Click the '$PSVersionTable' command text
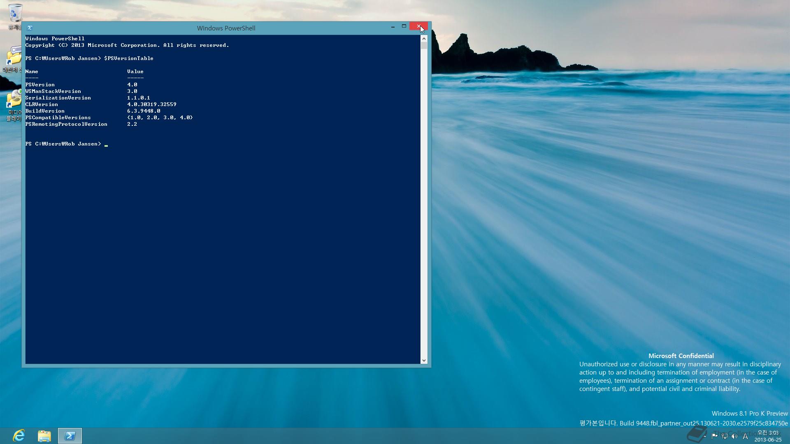 tap(129, 58)
